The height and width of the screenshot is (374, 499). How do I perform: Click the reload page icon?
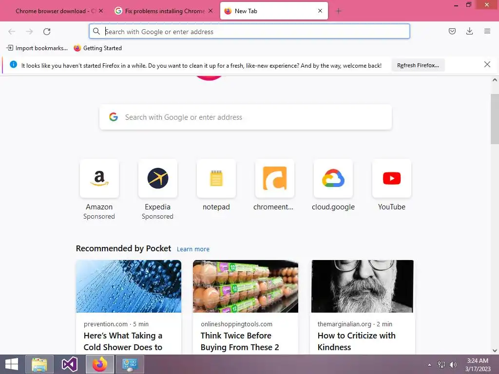(47, 32)
